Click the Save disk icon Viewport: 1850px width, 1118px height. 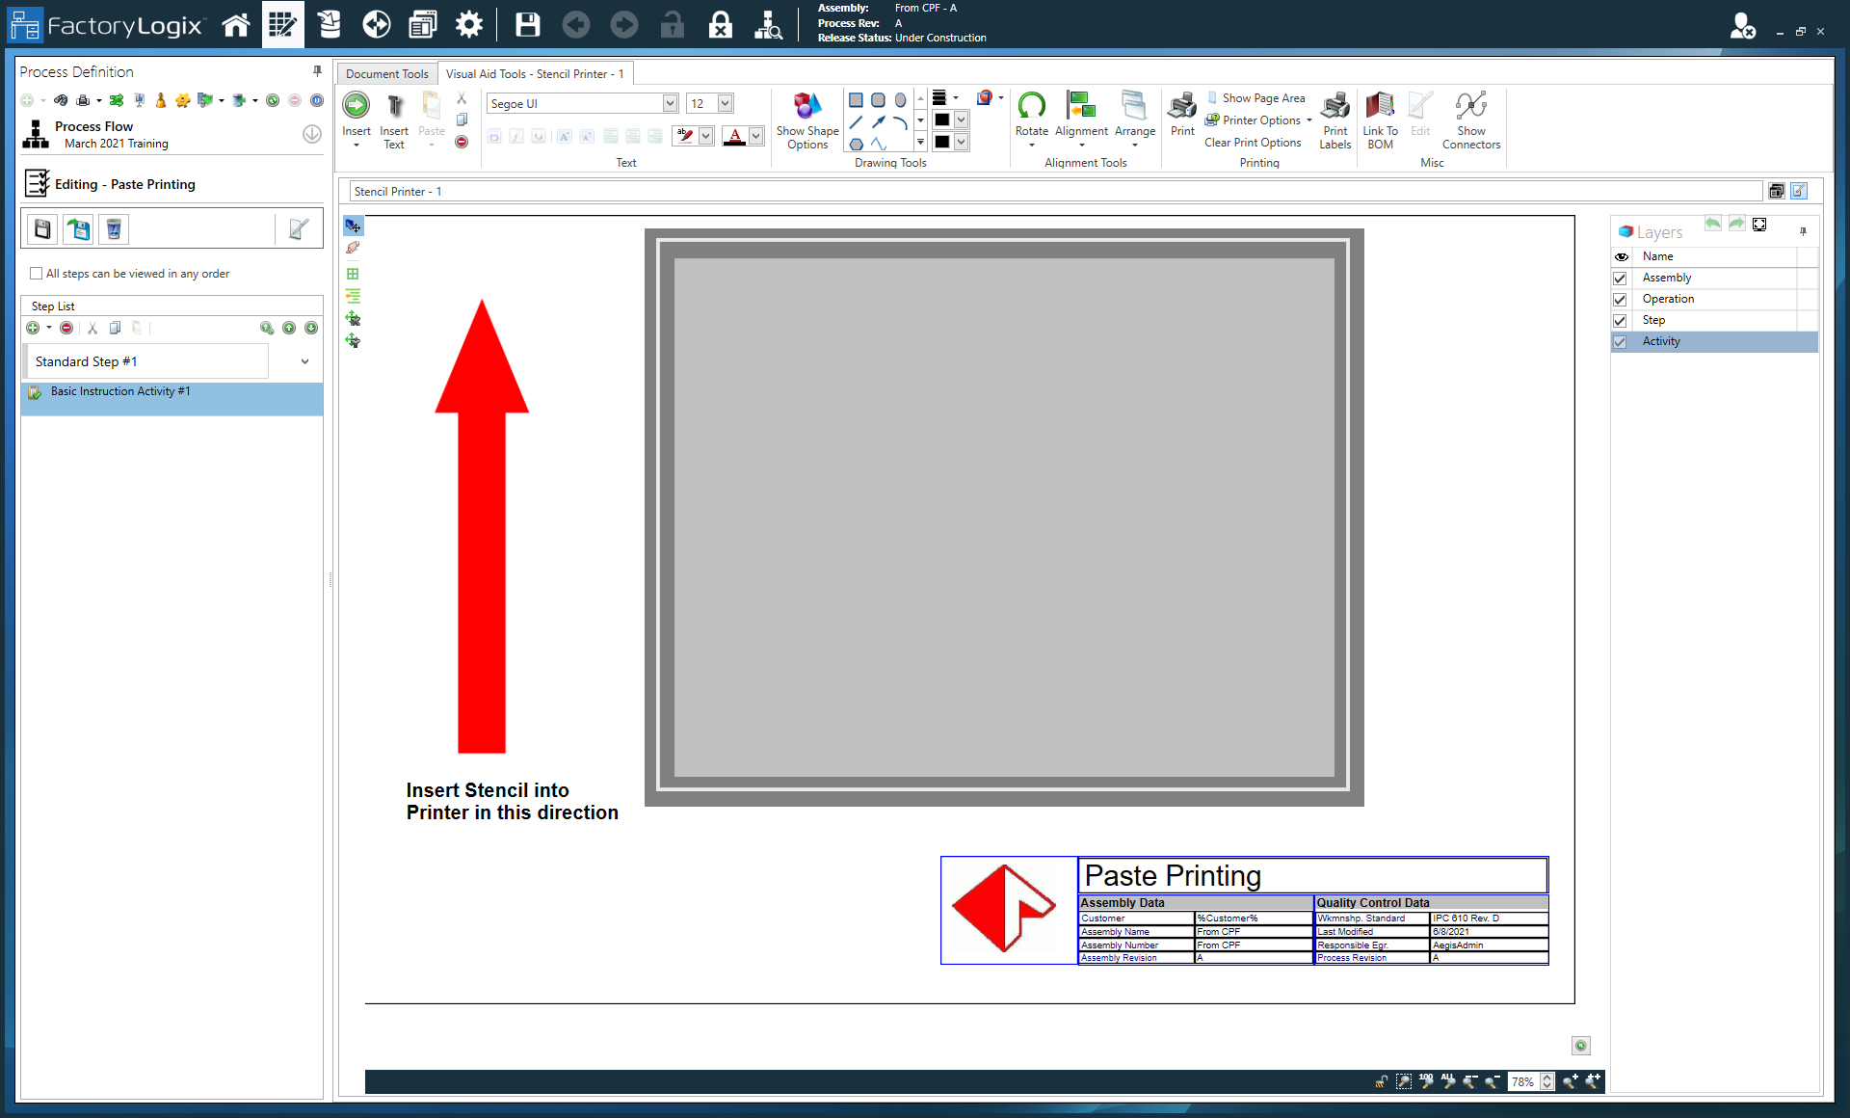tap(527, 25)
